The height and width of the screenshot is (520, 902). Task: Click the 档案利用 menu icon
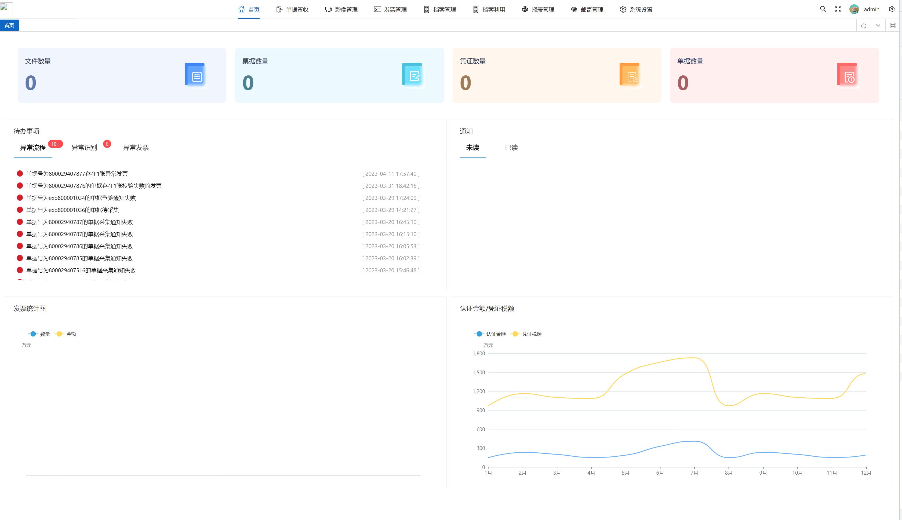pyautogui.click(x=475, y=9)
